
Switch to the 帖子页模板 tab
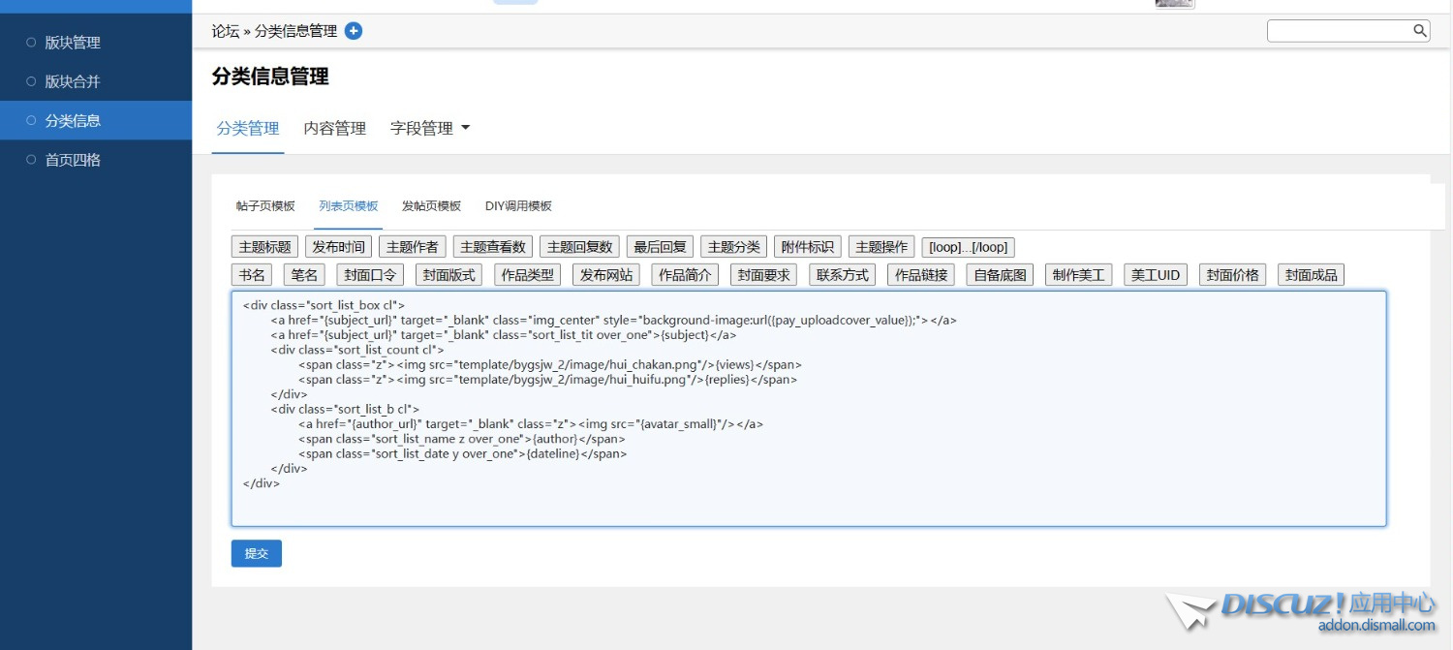pyautogui.click(x=265, y=206)
